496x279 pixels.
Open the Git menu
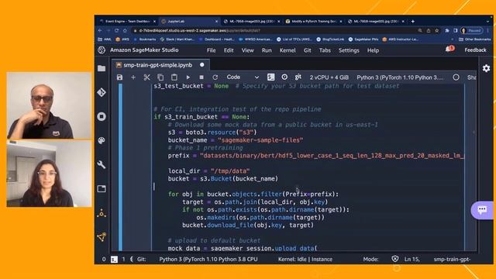[308, 50]
